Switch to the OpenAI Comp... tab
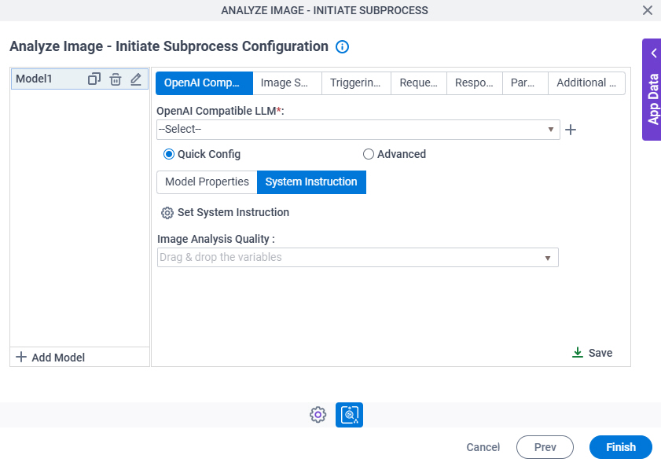This screenshot has width=661, height=466. pyautogui.click(x=204, y=83)
